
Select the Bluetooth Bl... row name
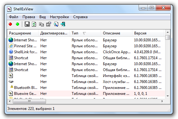click(x=26, y=88)
